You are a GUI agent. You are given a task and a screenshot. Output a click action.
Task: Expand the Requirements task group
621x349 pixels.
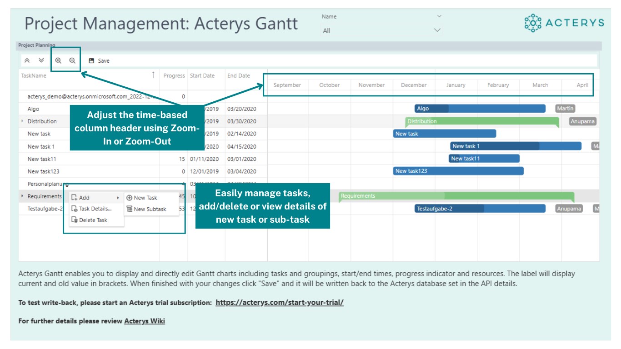coord(22,196)
